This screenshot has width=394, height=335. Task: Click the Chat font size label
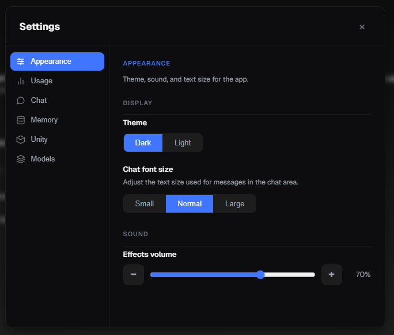(x=147, y=170)
